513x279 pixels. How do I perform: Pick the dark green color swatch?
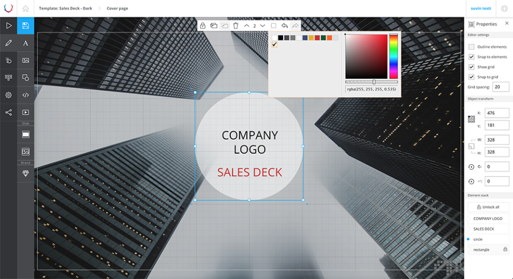tap(323, 38)
